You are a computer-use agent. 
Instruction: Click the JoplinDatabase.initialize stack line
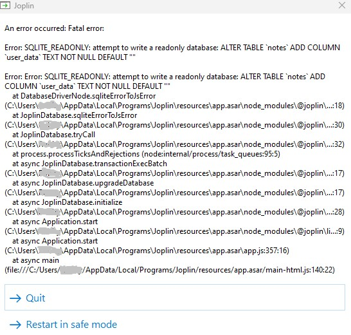[67, 202]
